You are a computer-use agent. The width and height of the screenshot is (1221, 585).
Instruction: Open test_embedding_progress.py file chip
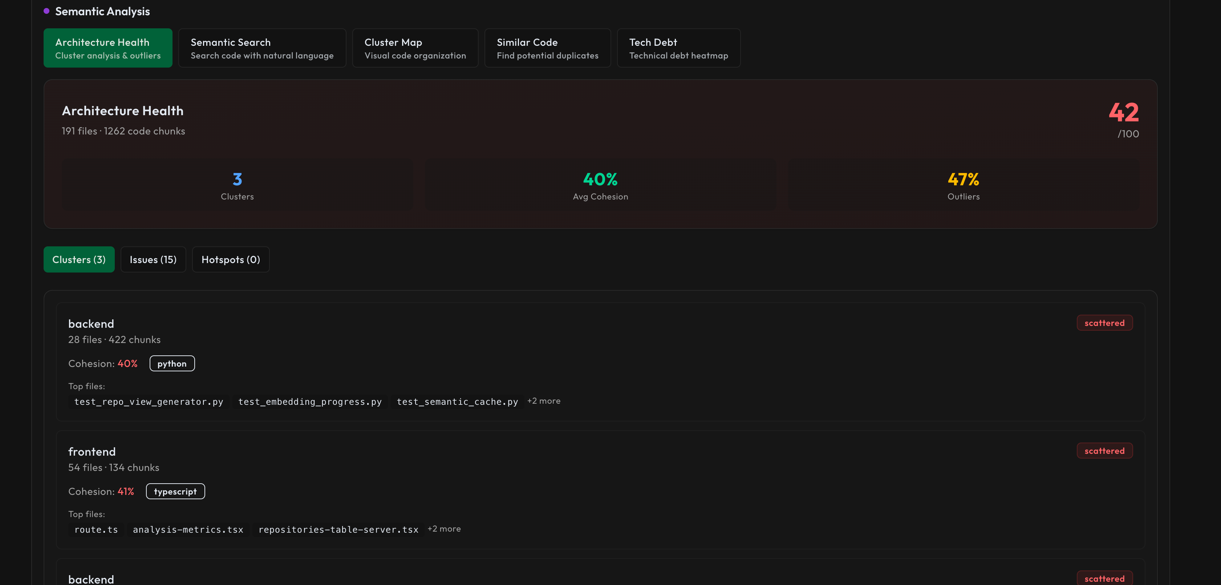tap(309, 402)
